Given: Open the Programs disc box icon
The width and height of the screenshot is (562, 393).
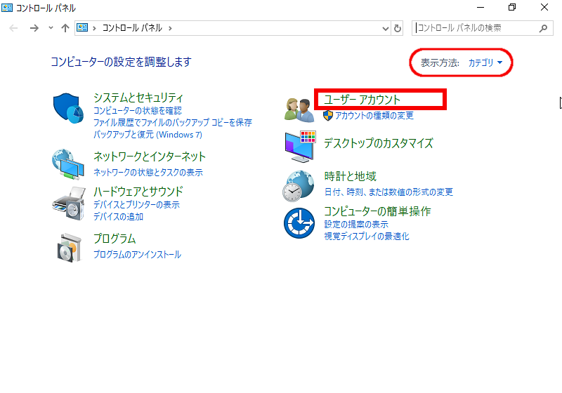Looking at the screenshot, I should pyautogui.click(x=69, y=248).
